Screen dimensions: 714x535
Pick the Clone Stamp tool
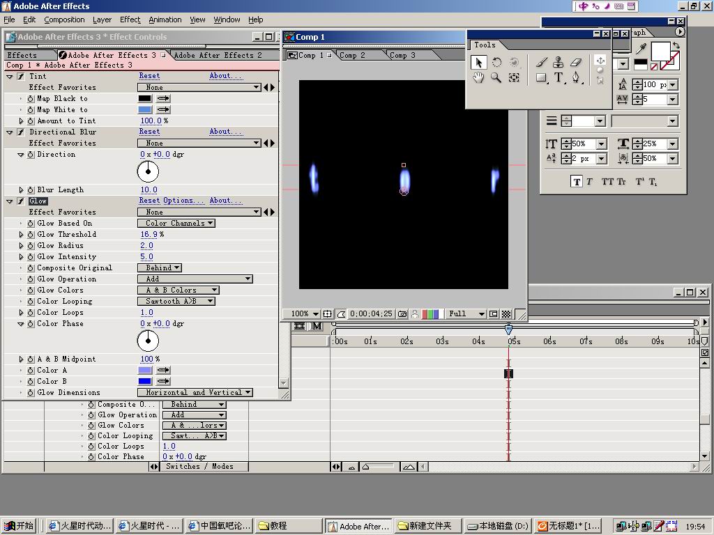[558, 62]
